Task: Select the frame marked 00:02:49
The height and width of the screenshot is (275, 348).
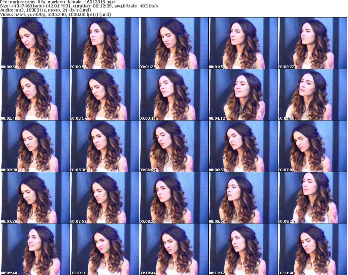Action: click(x=35, y=95)
